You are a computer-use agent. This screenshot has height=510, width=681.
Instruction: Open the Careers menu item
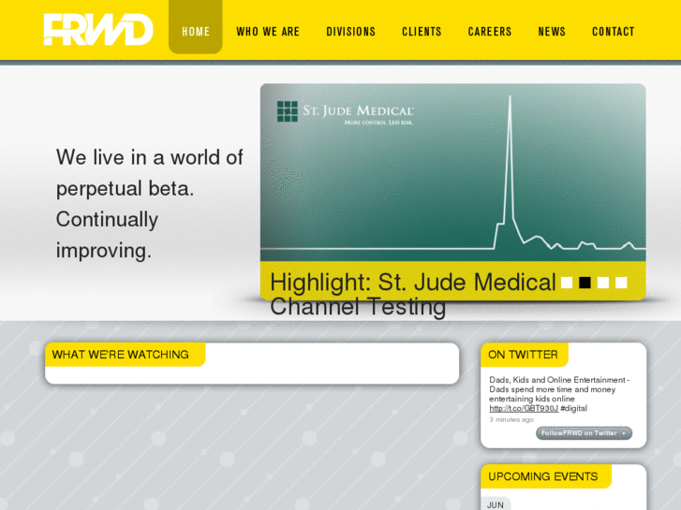pos(490,32)
